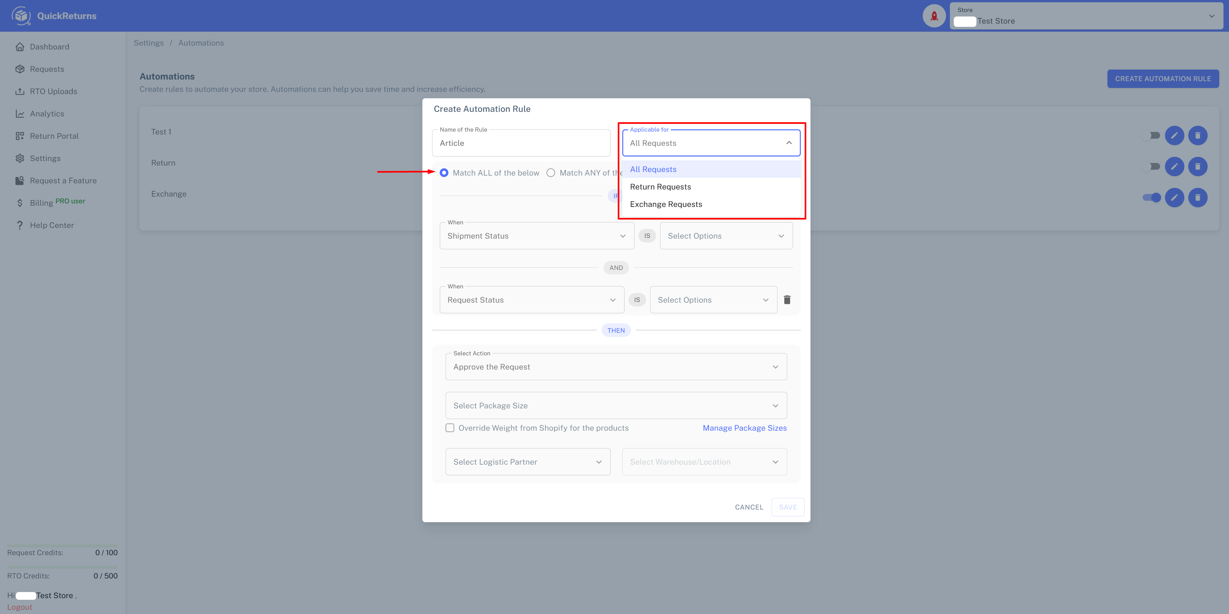Click the PRO user badge

tap(70, 201)
